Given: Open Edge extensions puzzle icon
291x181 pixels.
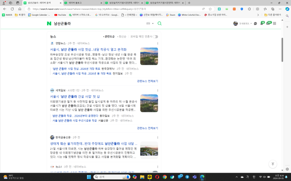Looking at the screenshot, I should tap(249, 9).
